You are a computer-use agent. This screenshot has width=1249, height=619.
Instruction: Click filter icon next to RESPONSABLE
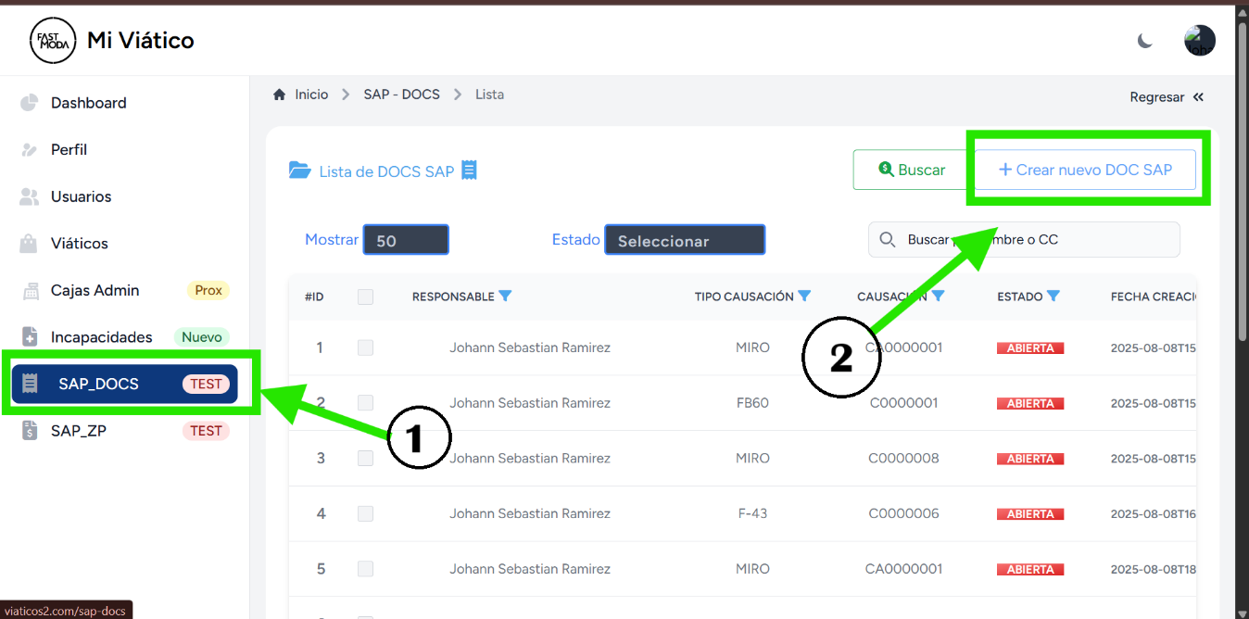point(505,297)
